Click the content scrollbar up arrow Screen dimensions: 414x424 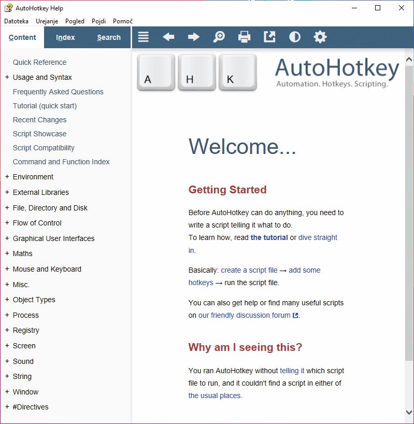tap(409, 59)
